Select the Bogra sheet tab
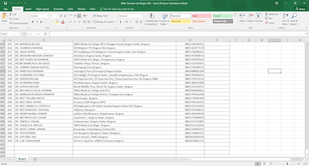The width and height of the screenshot is (309, 166). [22, 159]
